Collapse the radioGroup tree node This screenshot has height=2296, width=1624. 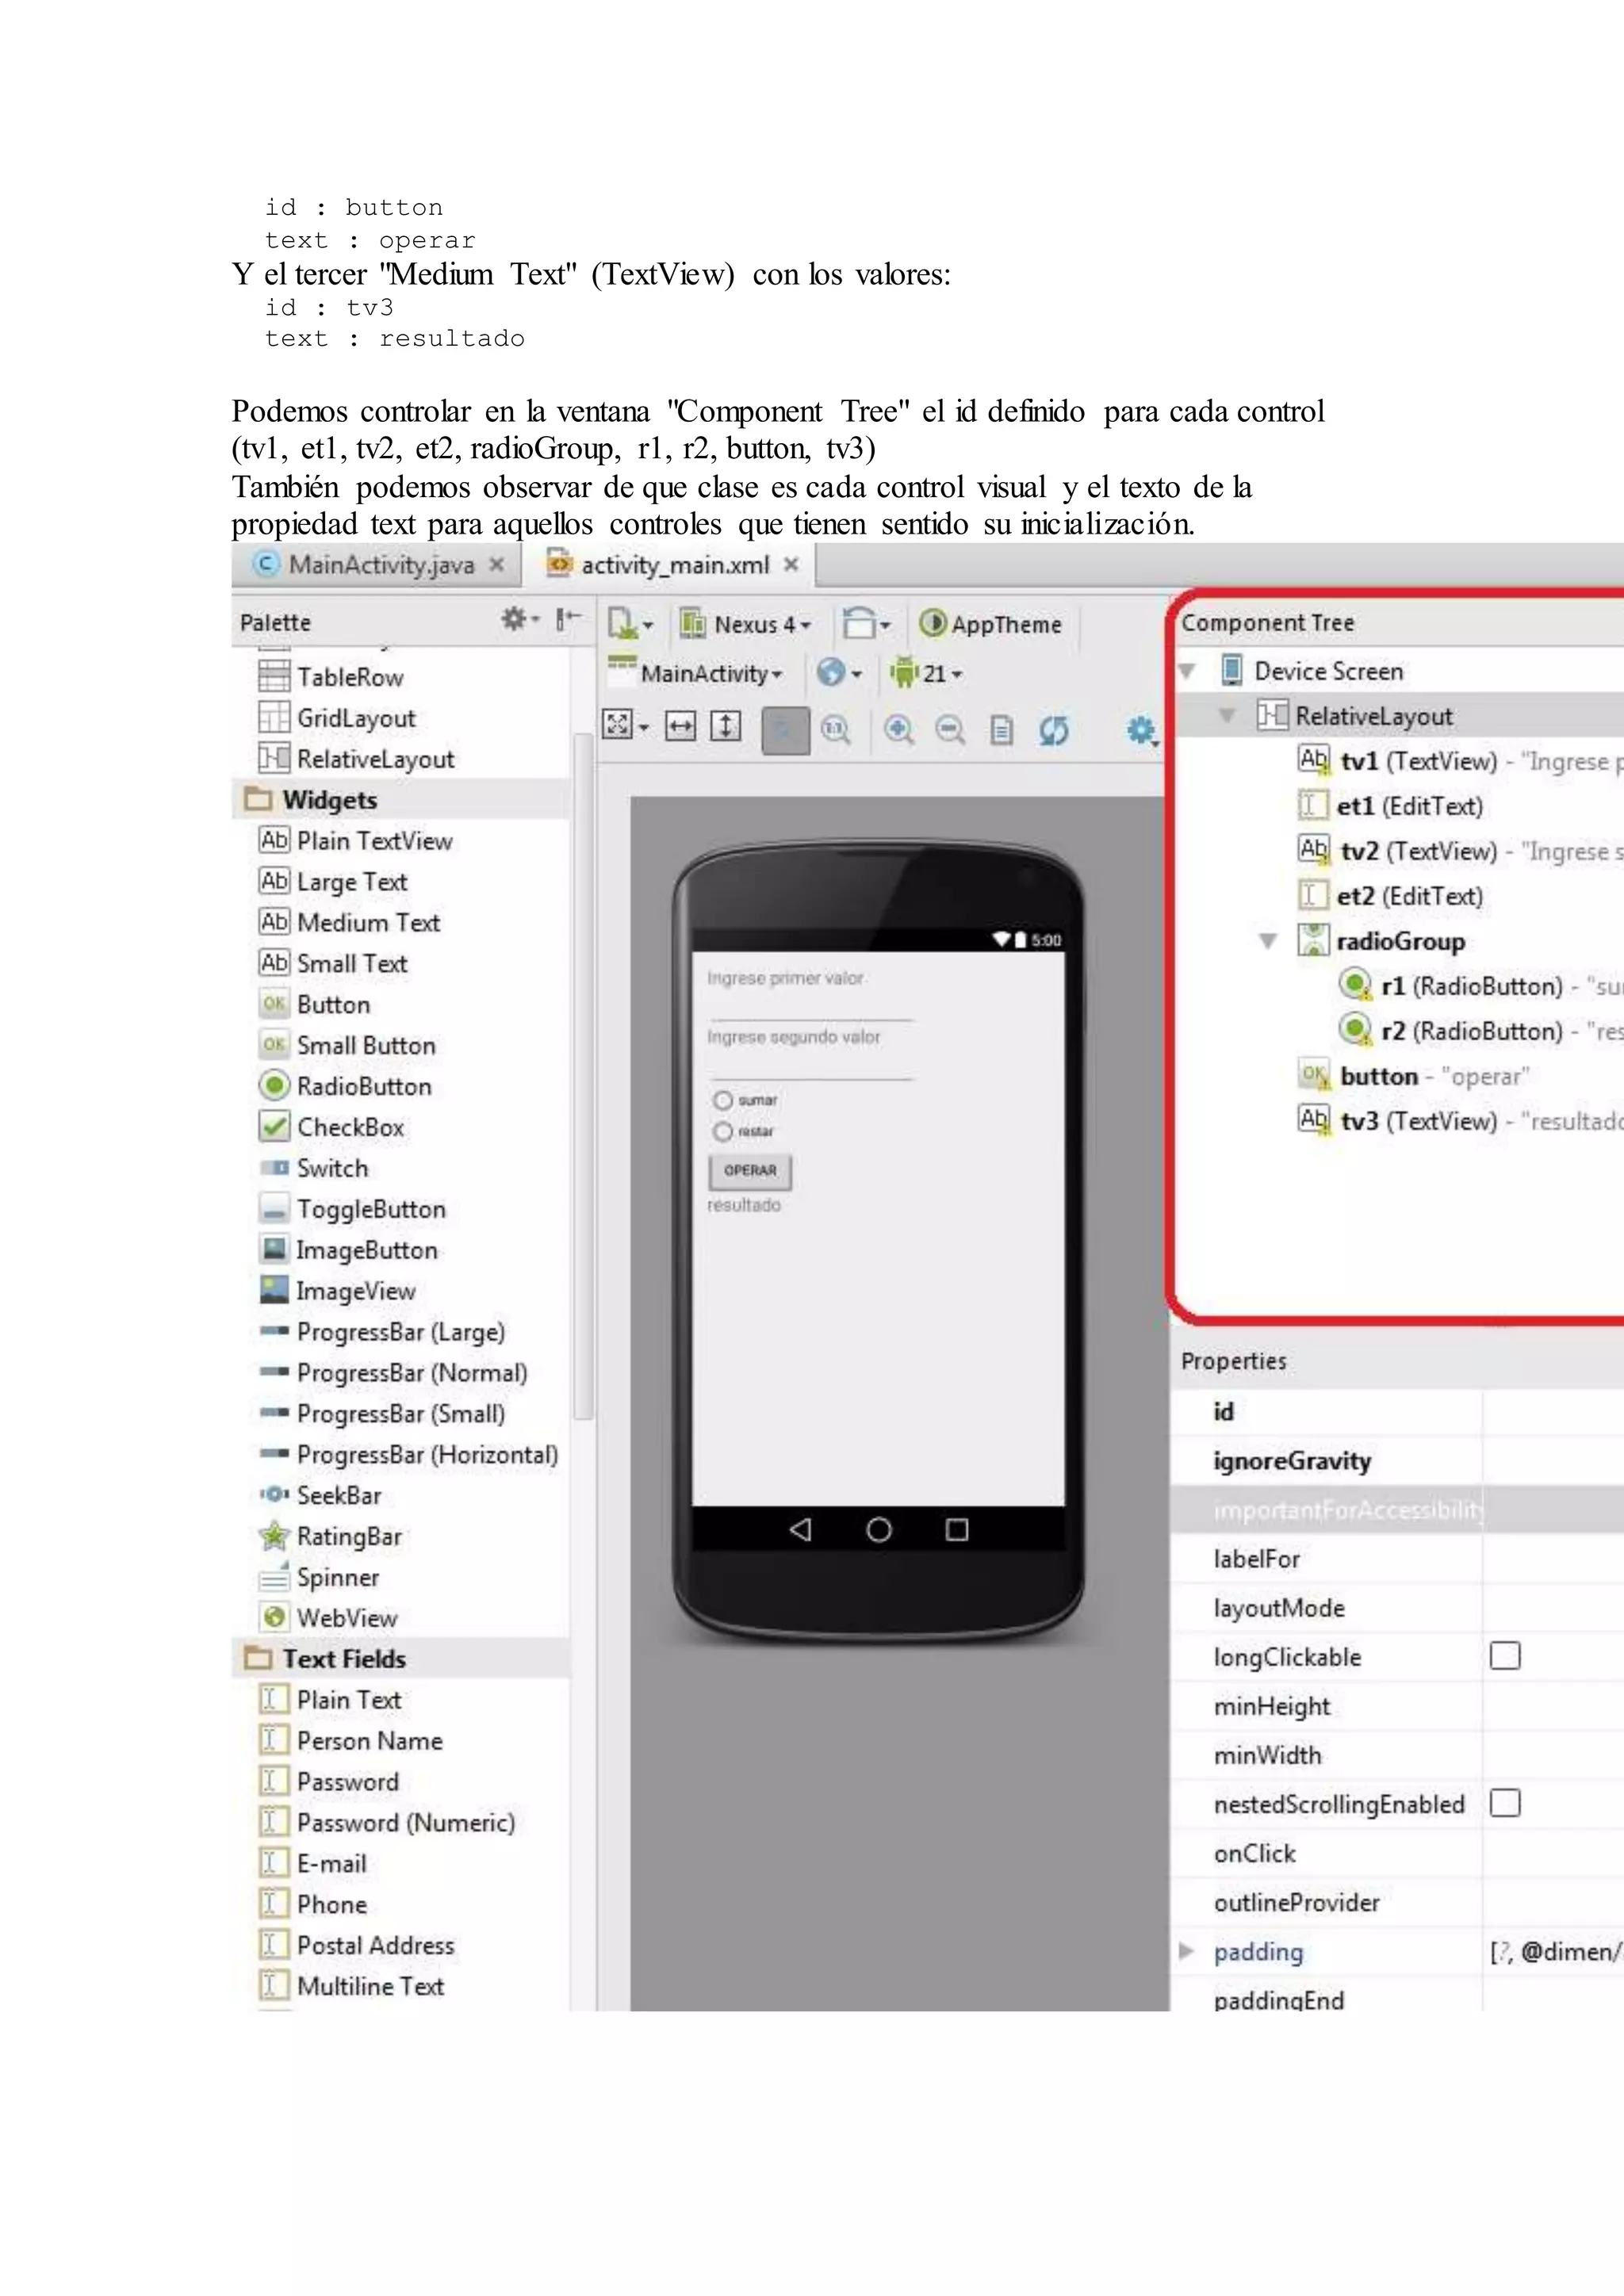pyautogui.click(x=1268, y=941)
